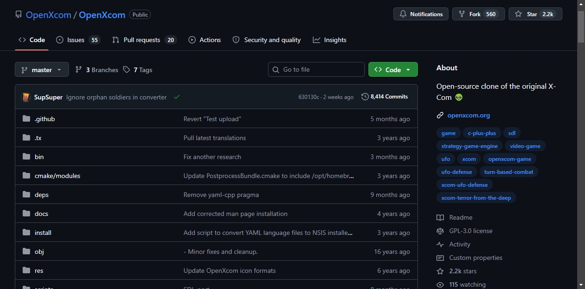Select the 'ufo' topic tag
Screen dimensions: 585x289
click(446, 159)
